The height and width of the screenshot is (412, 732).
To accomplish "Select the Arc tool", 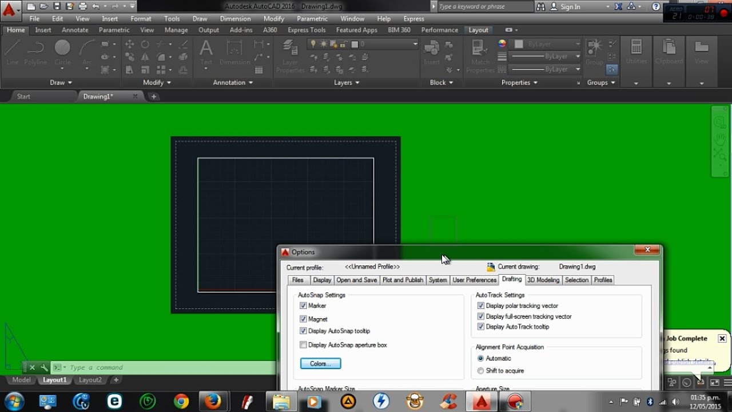I will click(87, 51).
